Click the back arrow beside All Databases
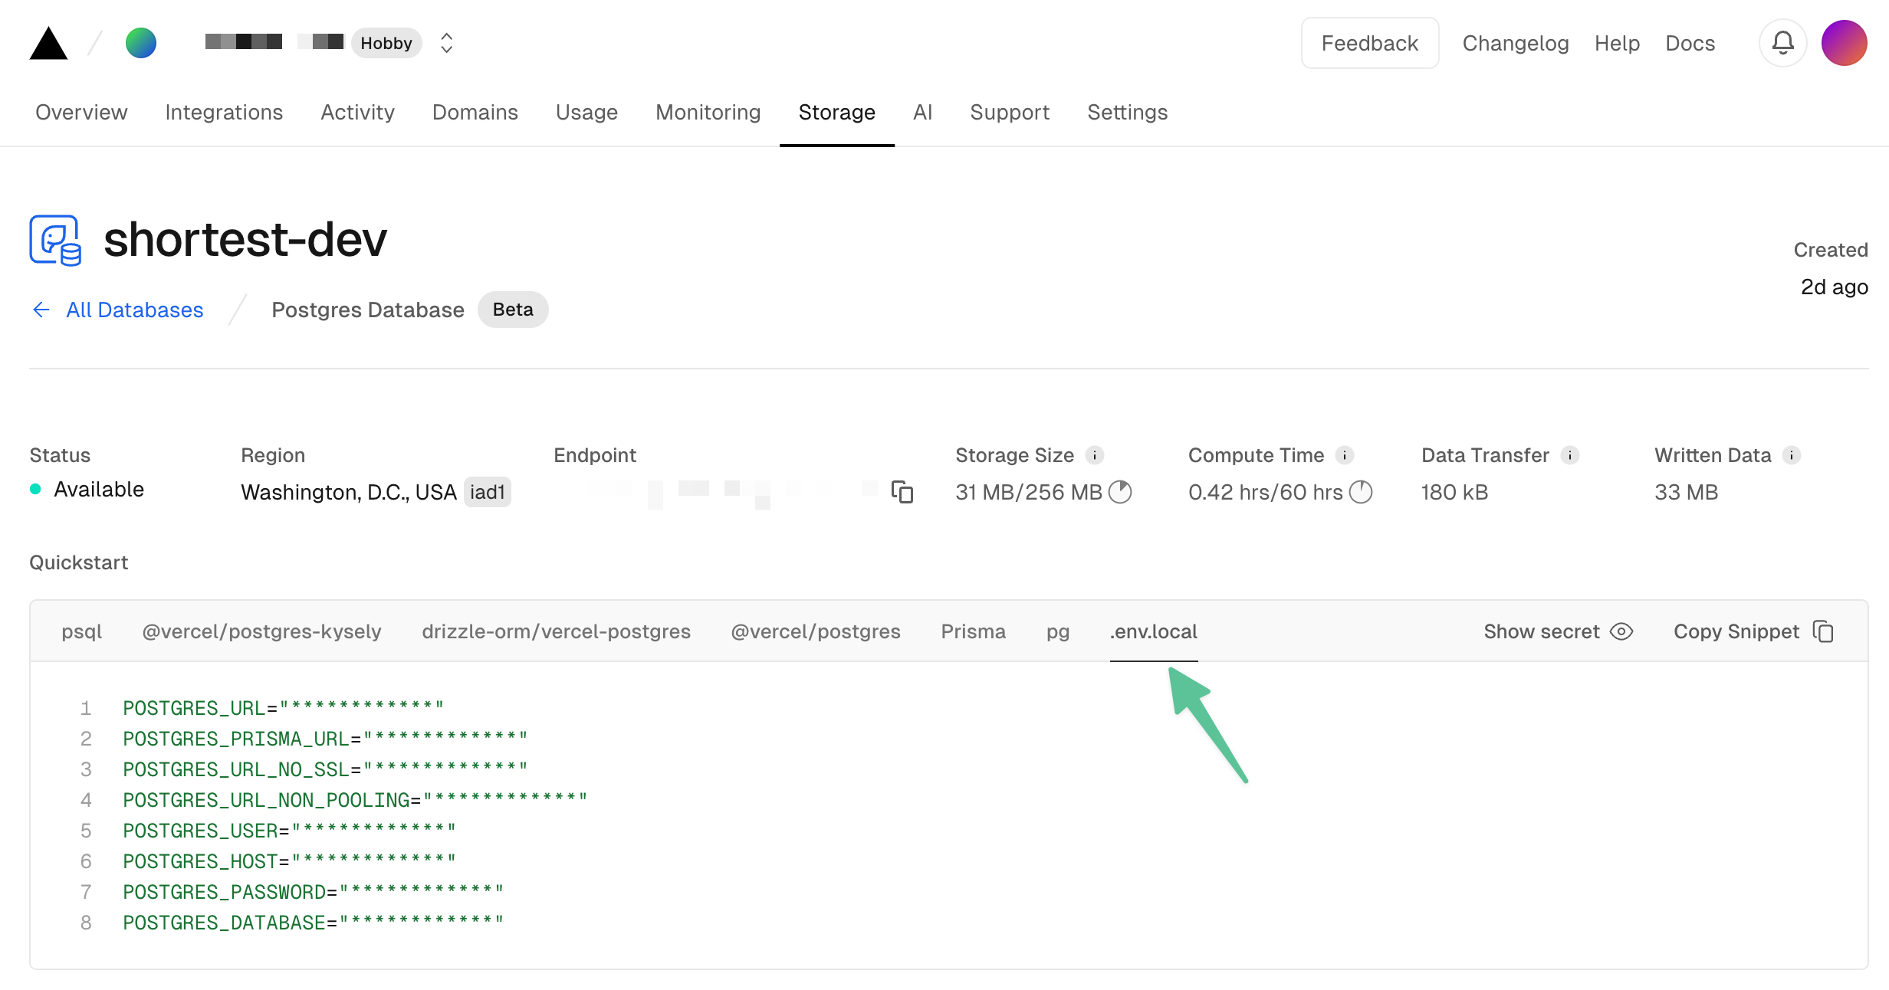Screen dimensions: 1889x990 (41, 310)
